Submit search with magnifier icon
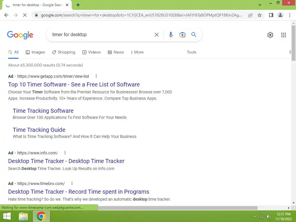 coord(194,35)
